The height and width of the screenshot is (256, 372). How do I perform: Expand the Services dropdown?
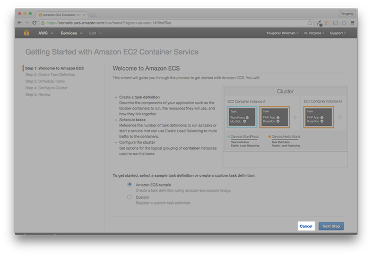[72, 33]
